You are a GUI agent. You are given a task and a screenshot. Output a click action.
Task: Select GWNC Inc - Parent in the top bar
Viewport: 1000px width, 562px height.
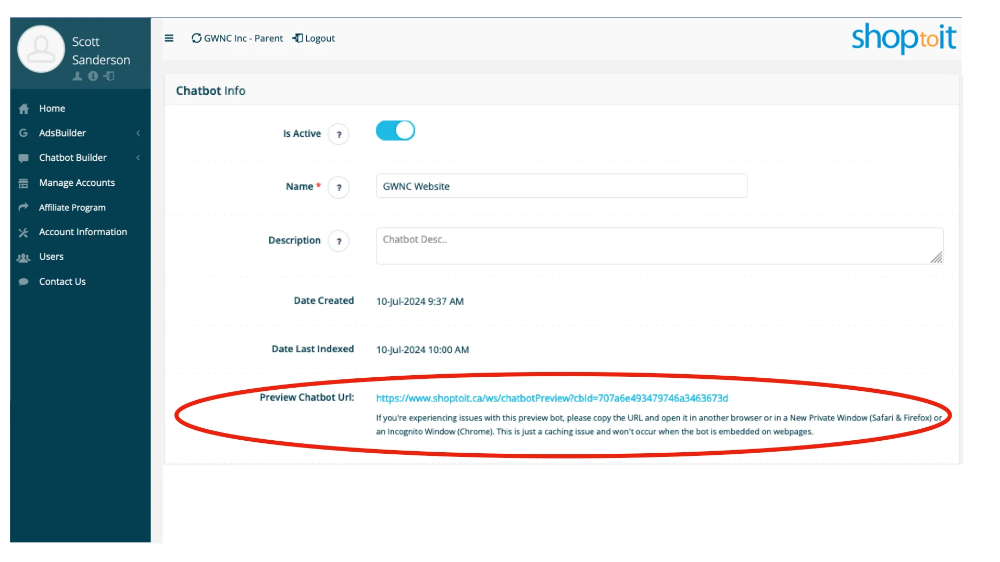243,38
